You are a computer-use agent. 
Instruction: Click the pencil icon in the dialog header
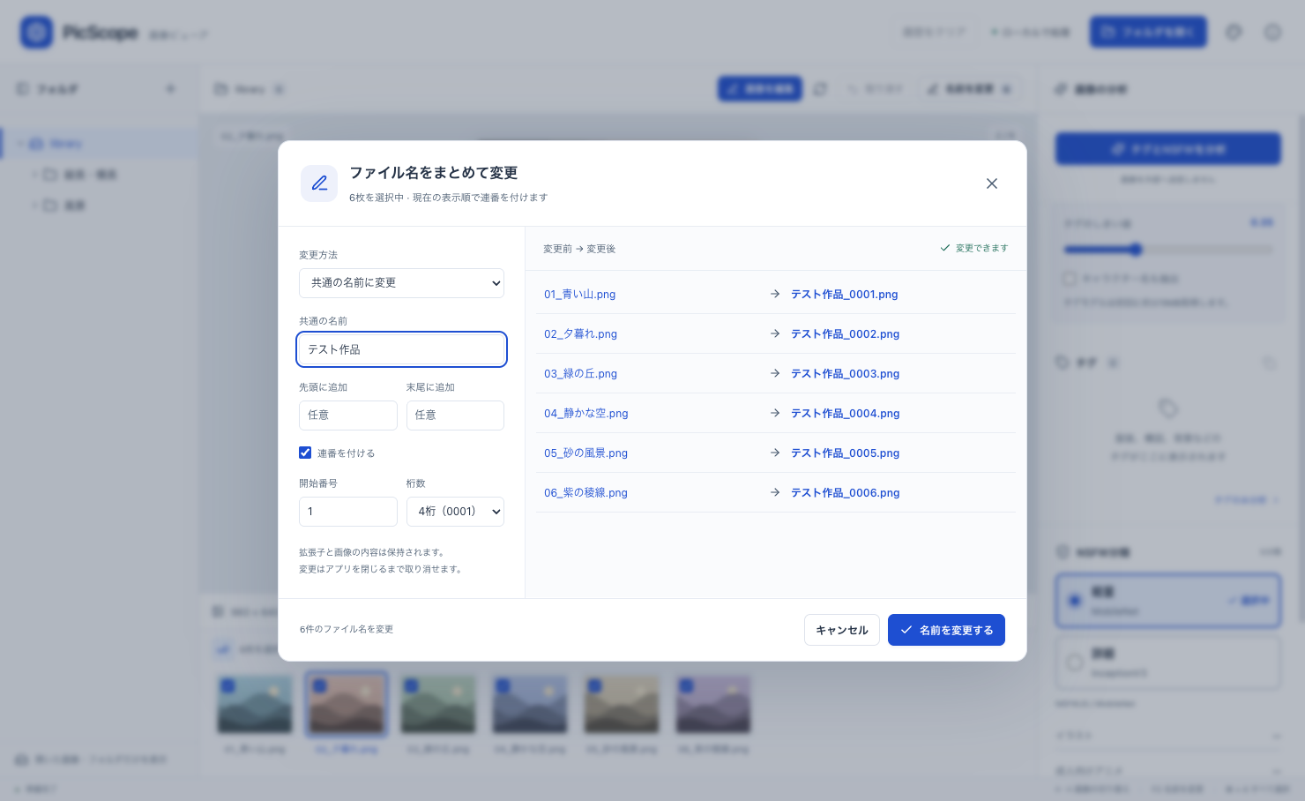pyautogui.click(x=319, y=183)
